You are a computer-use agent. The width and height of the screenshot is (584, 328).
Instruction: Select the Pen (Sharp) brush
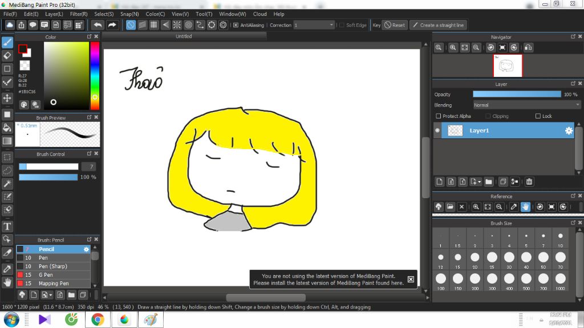click(53, 266)
